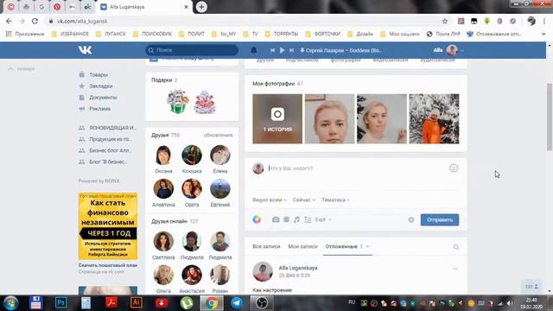This screenshot has height=311, width=553.
Task: Open the Сейчас post time dropdown
Action: point(303,200)
